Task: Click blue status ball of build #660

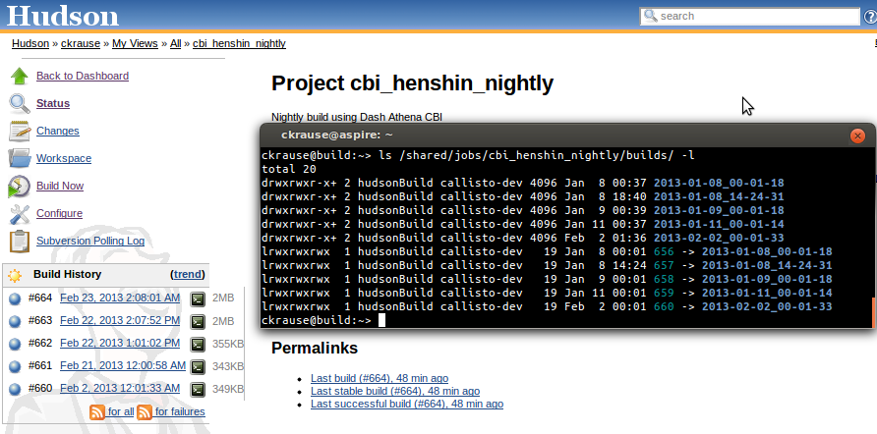Action: 15,389
